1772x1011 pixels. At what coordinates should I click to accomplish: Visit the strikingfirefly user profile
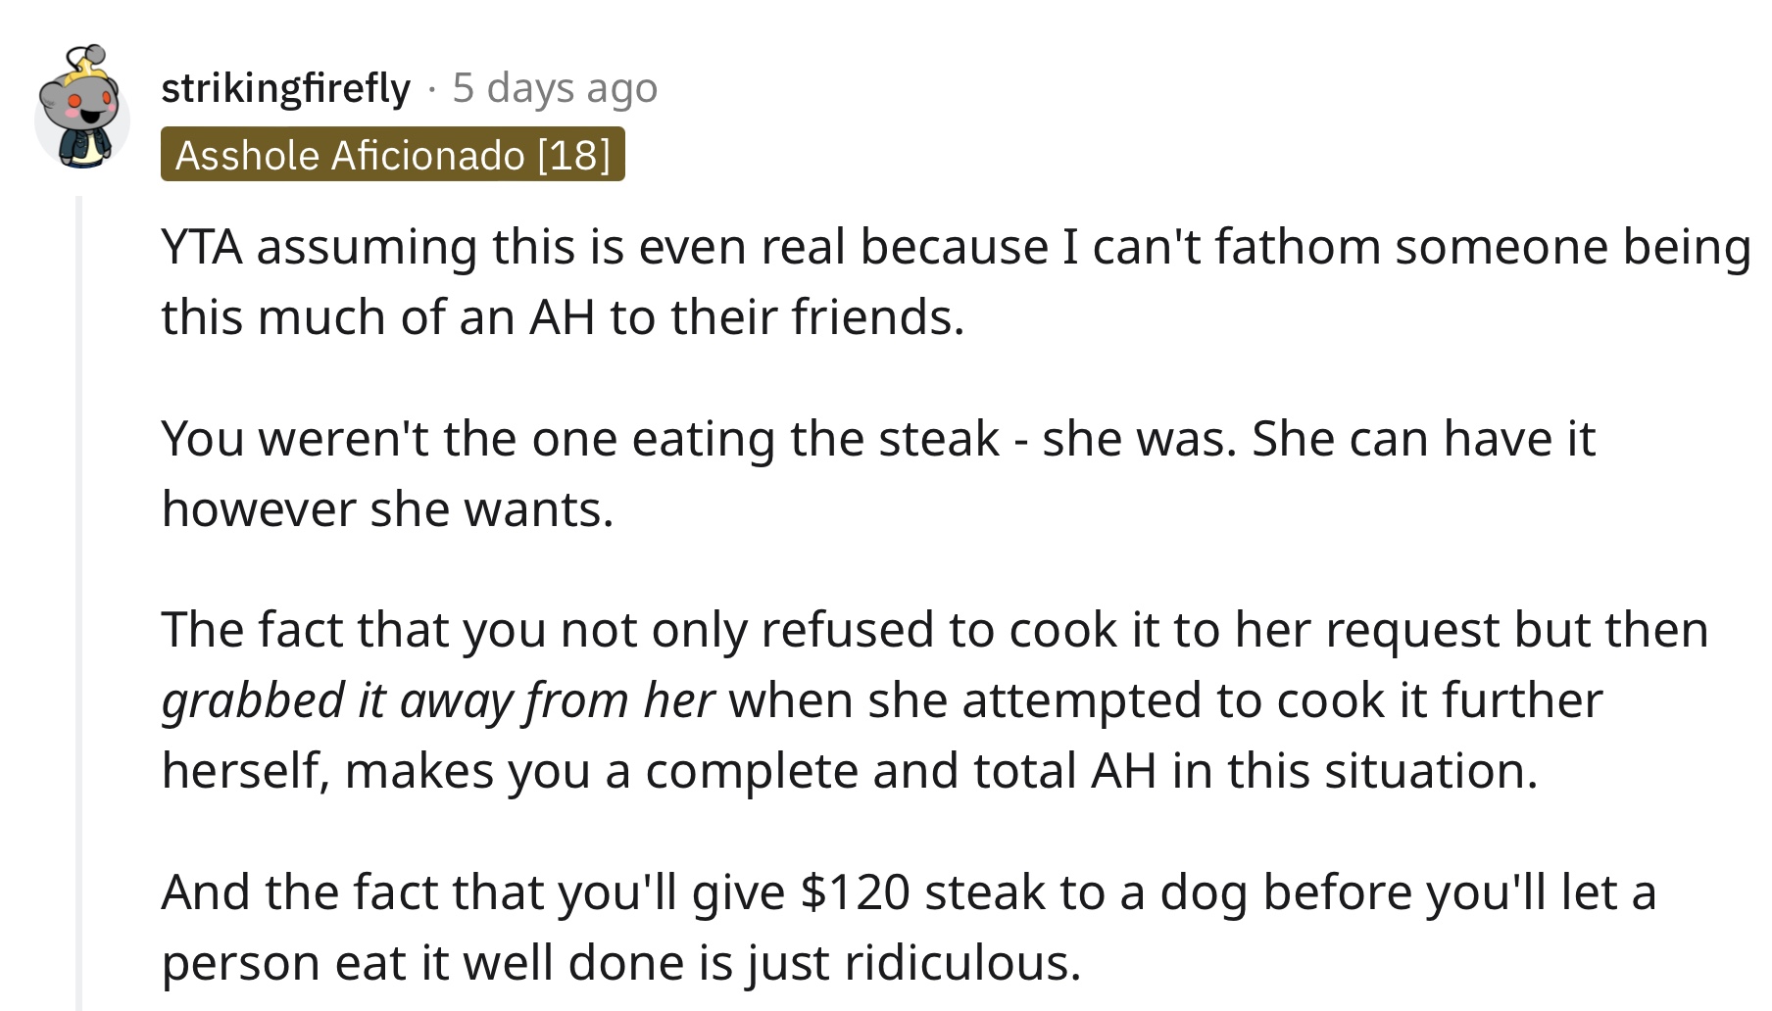point(285,89)
